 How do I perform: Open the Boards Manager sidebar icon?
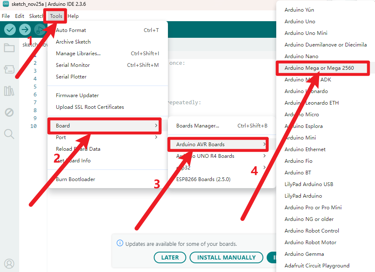pyautogui.click(x=9, y=69)
